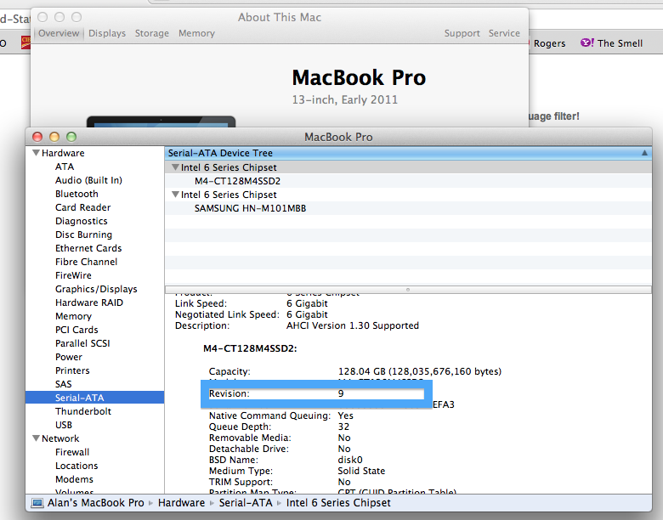The height and width of the screenshot is (520, 663).
Task: Select Fibre Channel in the sidebar
Action: pos(86,262)
